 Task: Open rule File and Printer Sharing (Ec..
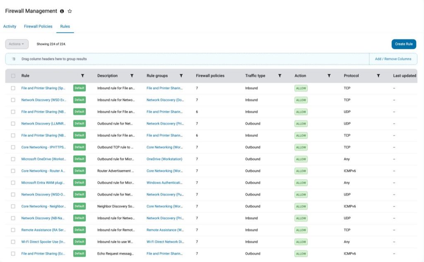(43, 254)
